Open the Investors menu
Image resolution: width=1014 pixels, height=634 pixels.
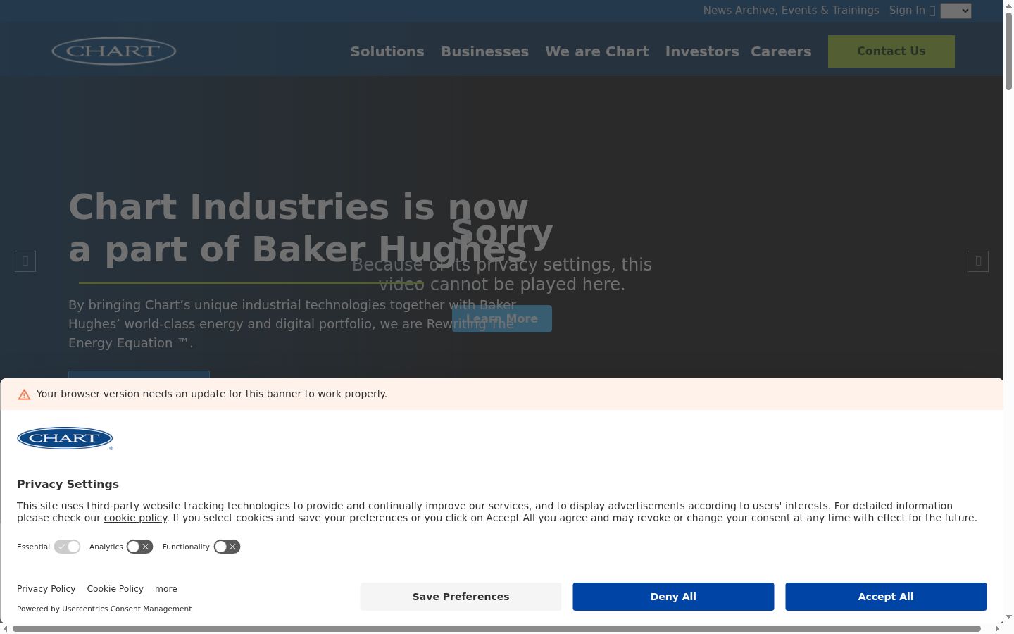pos(702,51)
